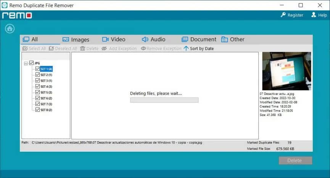
Task: Select the JPG tree label
Action: point(37,63)
